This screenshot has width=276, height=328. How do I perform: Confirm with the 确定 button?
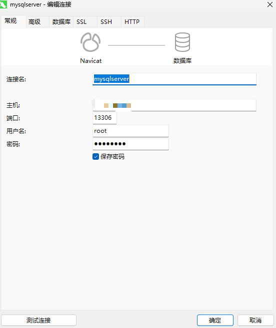pos(215,320)
